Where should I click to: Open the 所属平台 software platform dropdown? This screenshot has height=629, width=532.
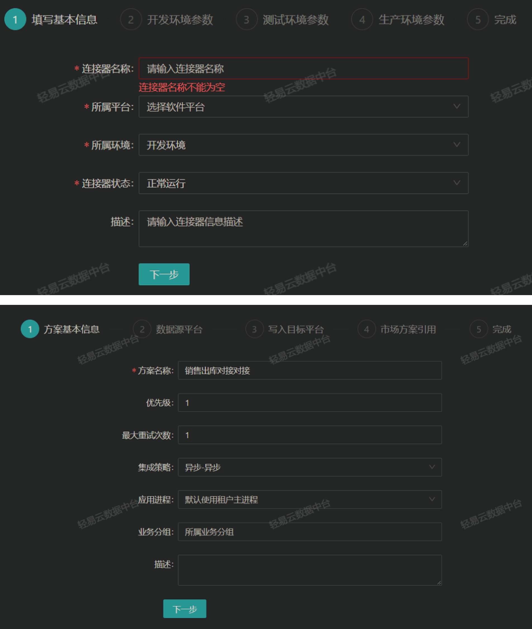[x=303, y=106]
